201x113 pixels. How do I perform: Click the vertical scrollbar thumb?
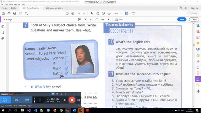click(194, 45)
